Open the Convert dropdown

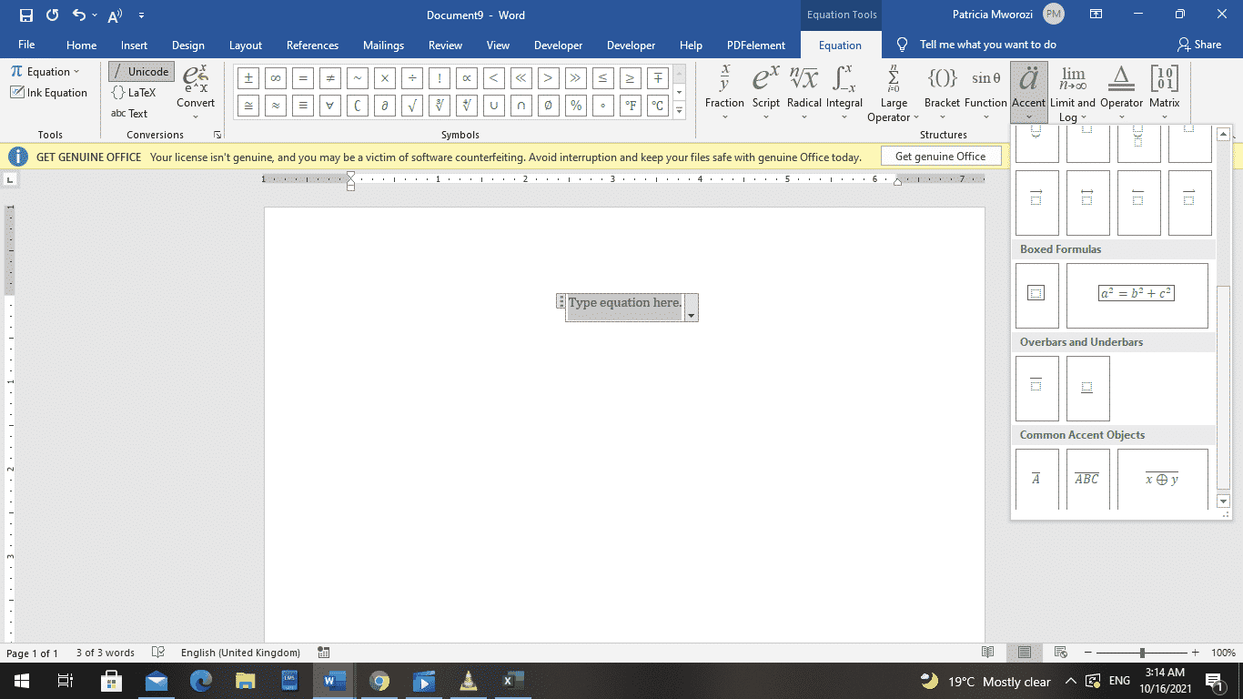coord(196,91)
